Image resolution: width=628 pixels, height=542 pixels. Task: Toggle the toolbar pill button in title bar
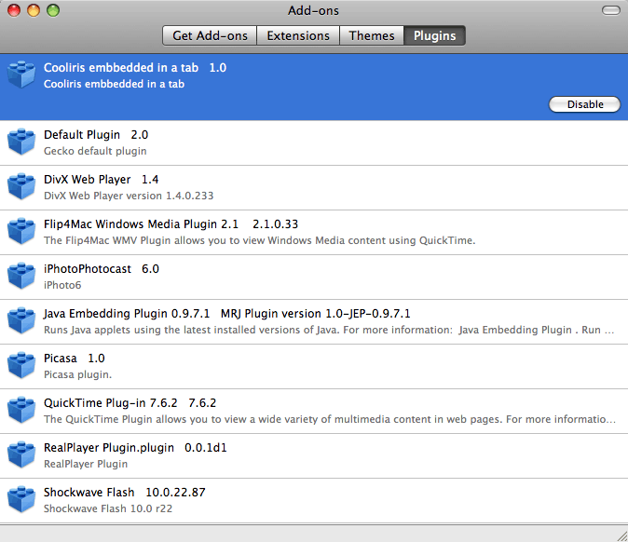611,10
